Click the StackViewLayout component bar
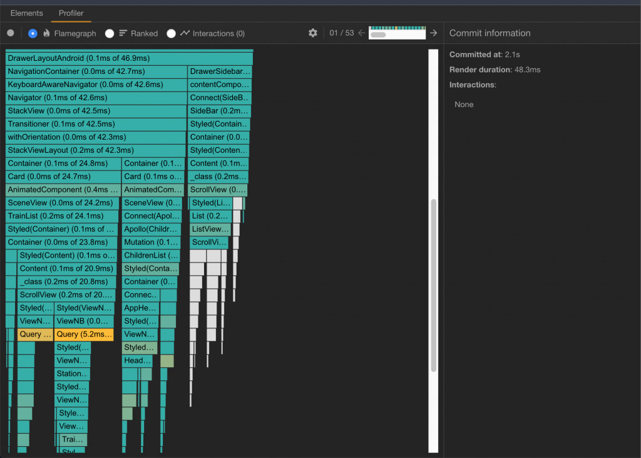The image size is (641, 458). click(x=96, y=150)
